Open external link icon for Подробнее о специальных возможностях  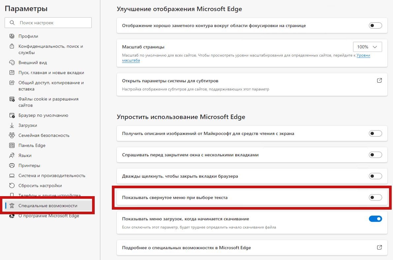tap(379, 247)
